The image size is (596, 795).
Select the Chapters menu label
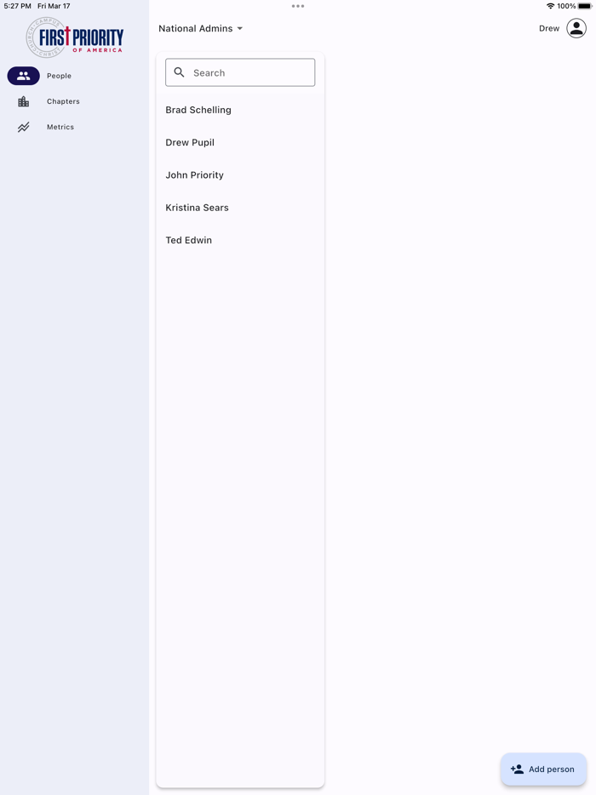point(63,101)
